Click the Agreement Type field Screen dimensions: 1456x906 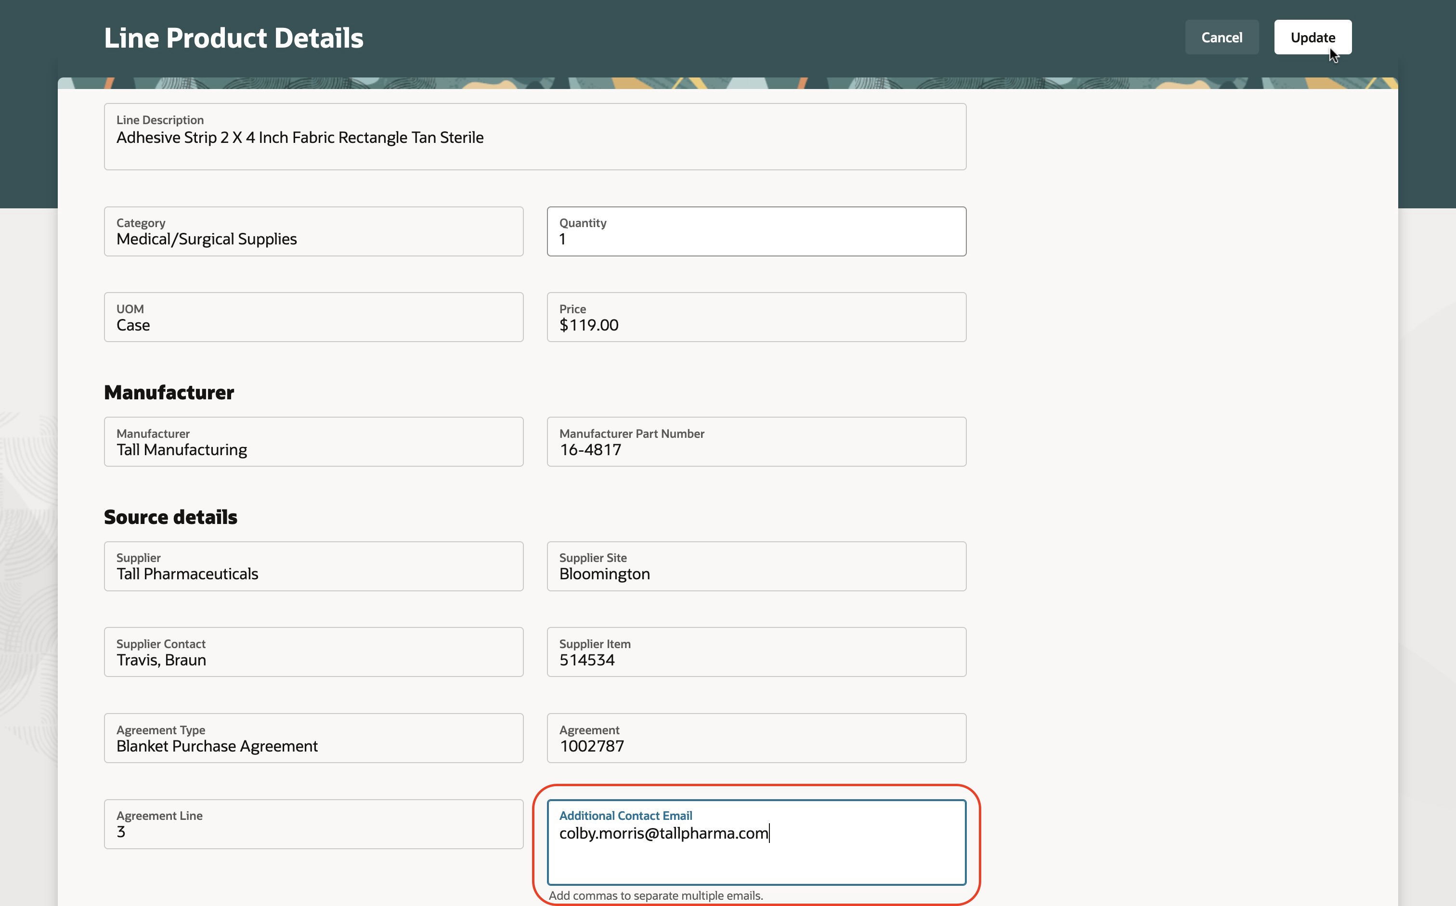pyautogui.click(x=313, y=738)
